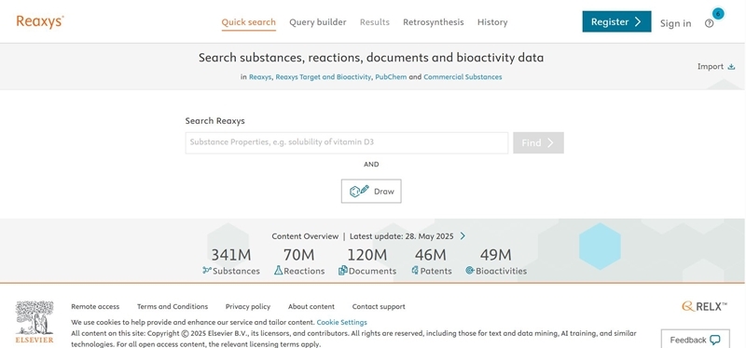This screenshot has width=746, height=348.
Task: Open the Terms and Conditions link
Action: (173, 307)
